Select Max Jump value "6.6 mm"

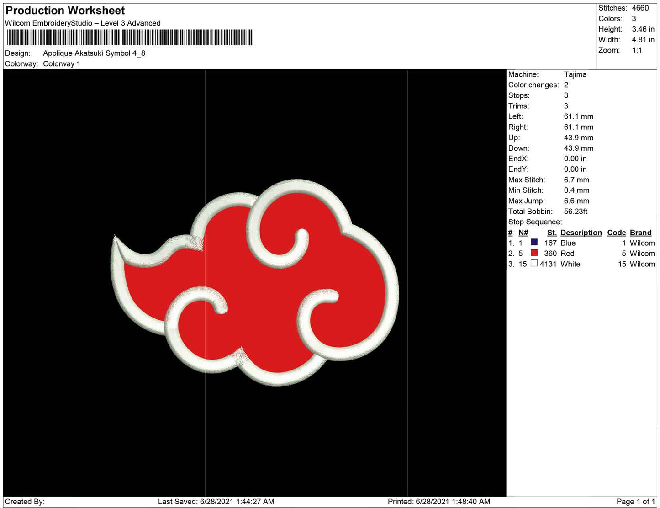coord(576,201)
